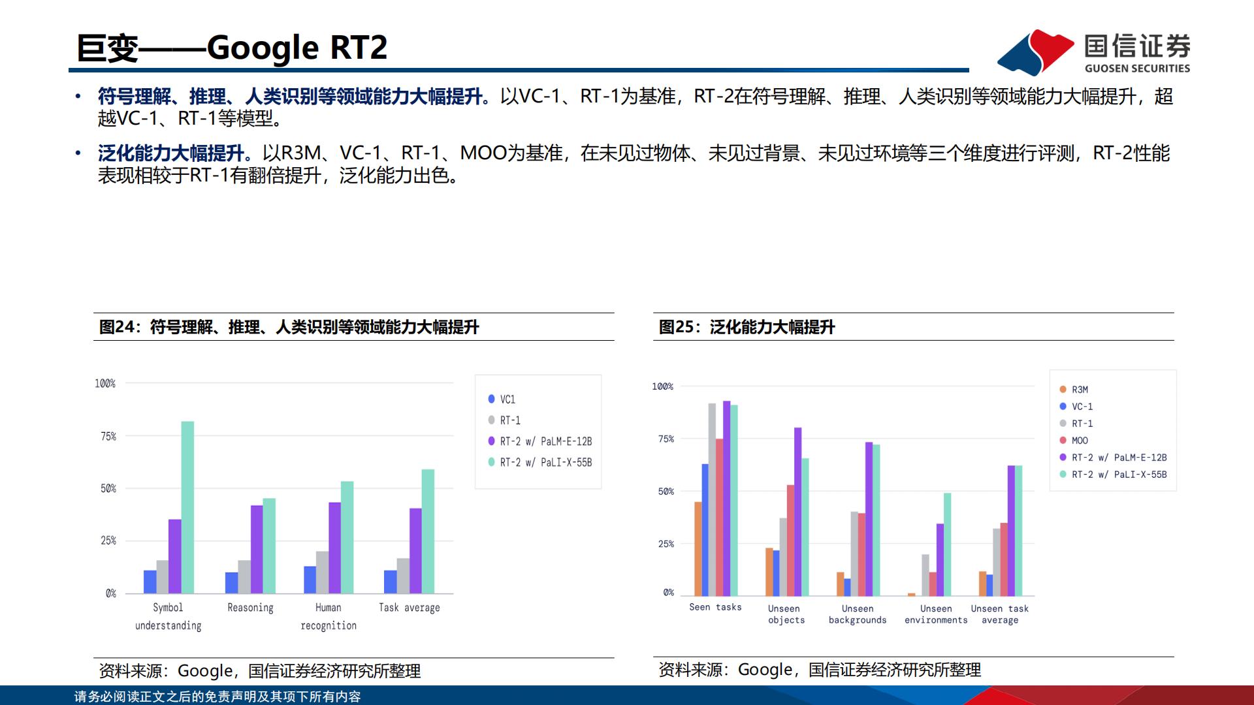This screenshot has height=705, width=1254.
Task: Click the 75% y-axis label in Figure 25
Action: [x=666, y=439]
